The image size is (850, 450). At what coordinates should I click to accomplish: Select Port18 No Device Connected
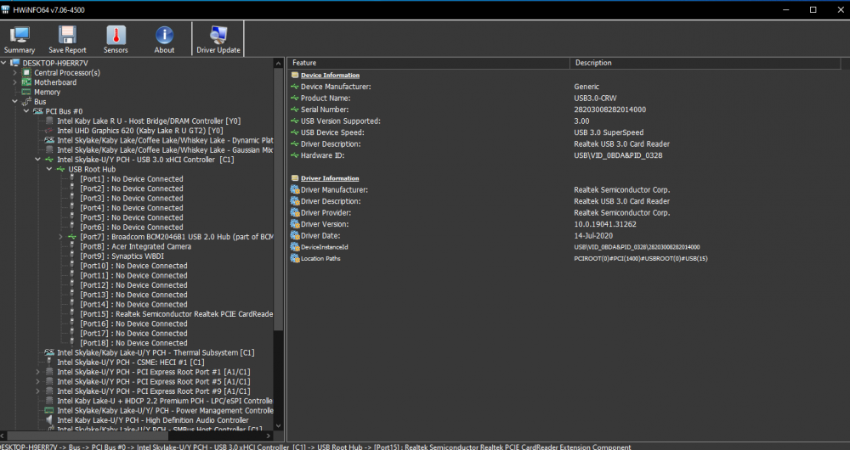coord(133,343)
